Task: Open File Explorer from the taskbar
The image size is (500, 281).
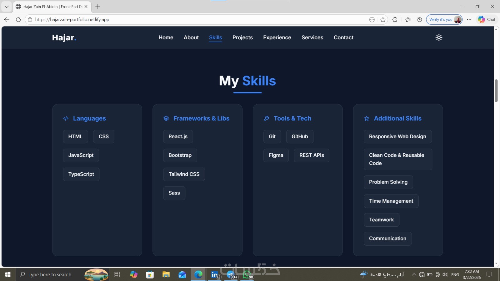Action: (166, 274)
